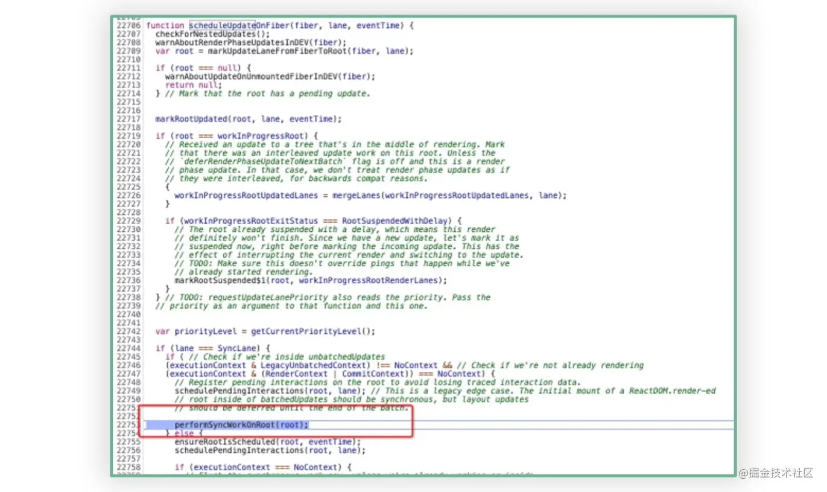The height and width of the screenshot is (492, 827).
Task: Click line number 22753 in the gutter
Action: coord(128,425)
